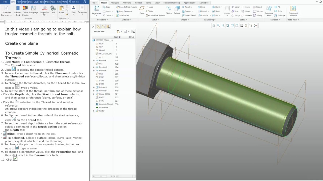This screenshot has height=181, width=323.
Task: Select the Sketch tool
Action: [x=169, y=10]
